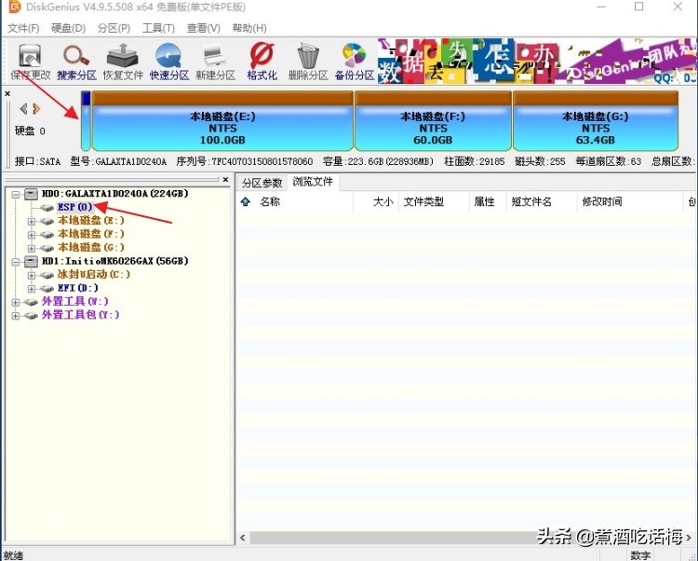Select HD0:GALAXTA1D0240A (224GB) disk label

(x=114, y=194)
